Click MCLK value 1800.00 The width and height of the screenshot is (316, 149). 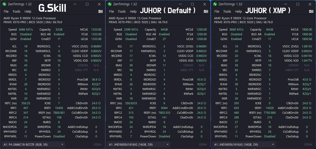click(x=307, y=29)
